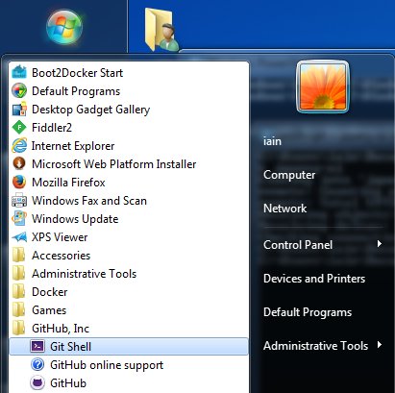
Task: Click the green Fiddler2 diamond icon
Action: point(19,128)
